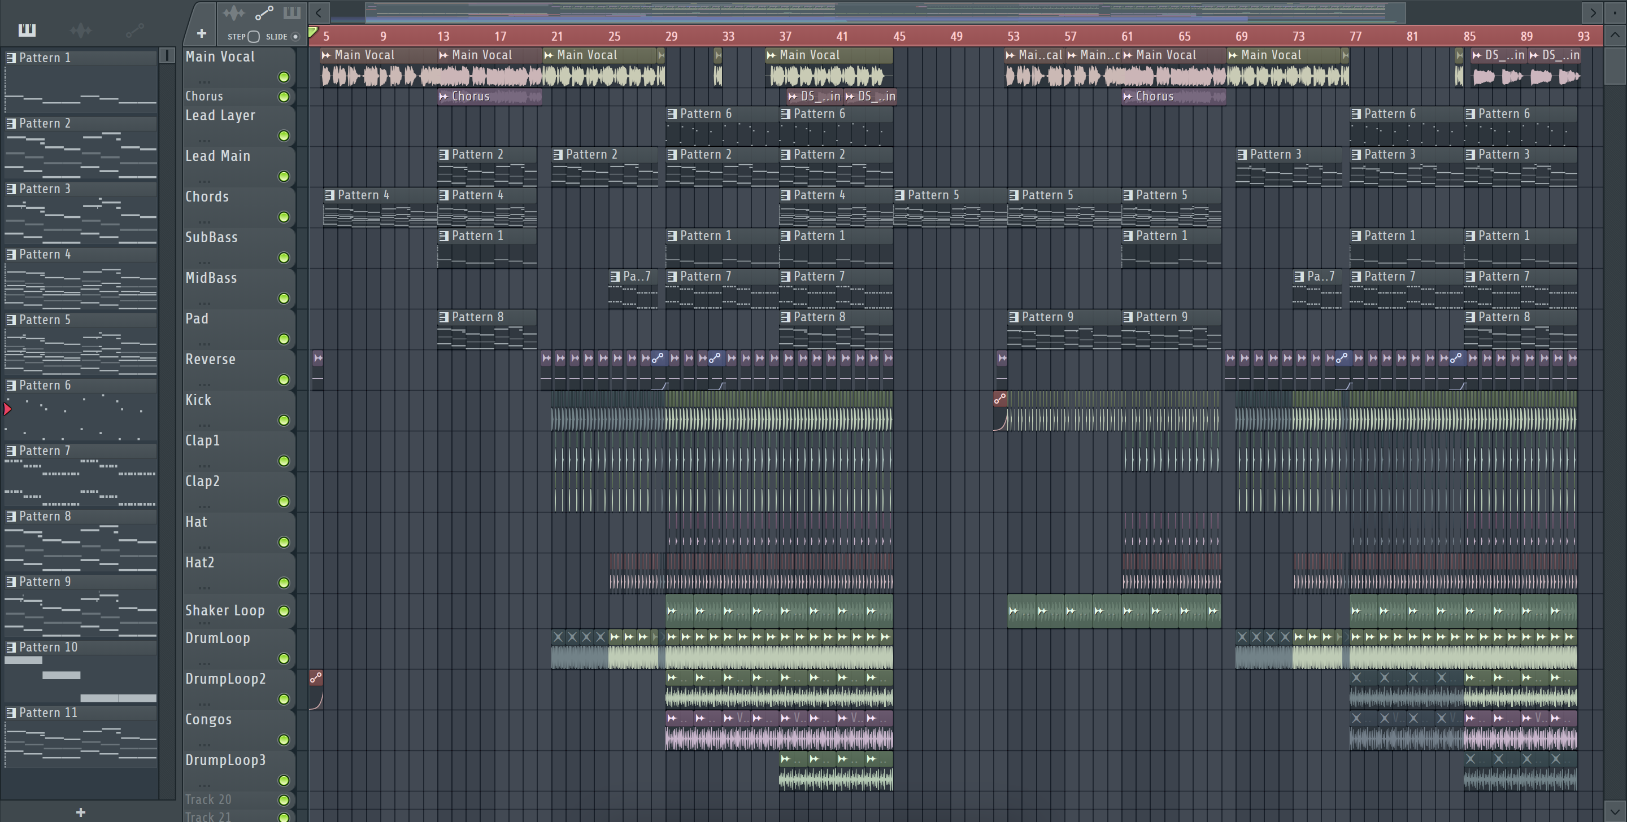The image size is (1627, 822).
Task: Open the first Chorus clip's menu icon
Action: (443, 97)
